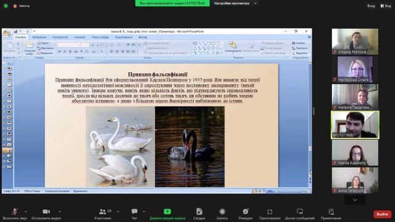
Task: Select rectangle shape in shapes gallery
Action: click(209, 43)
